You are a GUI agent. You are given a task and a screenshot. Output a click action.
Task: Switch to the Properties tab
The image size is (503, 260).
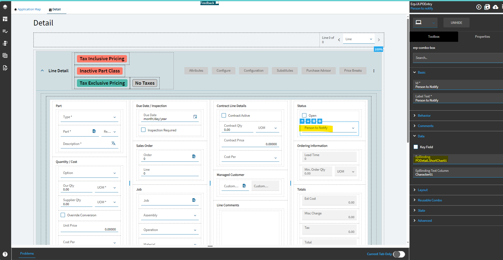482,37
